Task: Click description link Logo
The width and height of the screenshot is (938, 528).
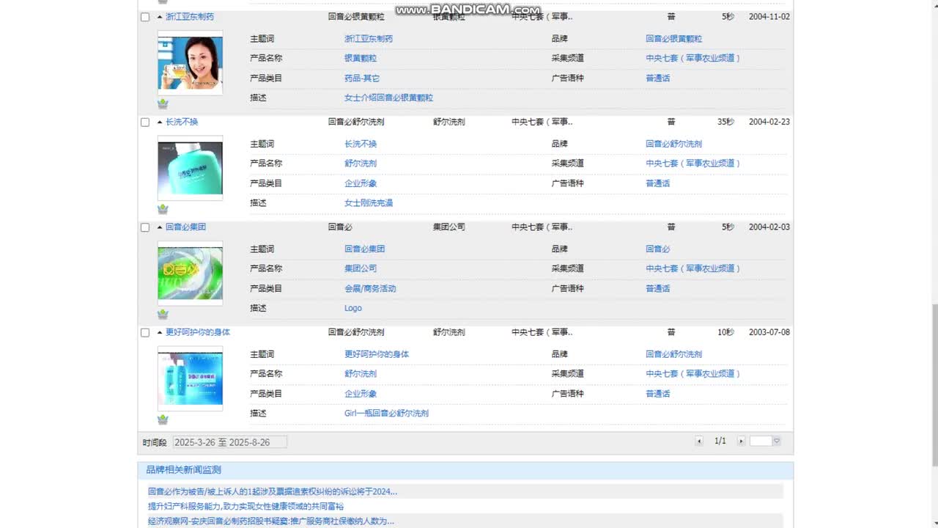Action: 353,308
